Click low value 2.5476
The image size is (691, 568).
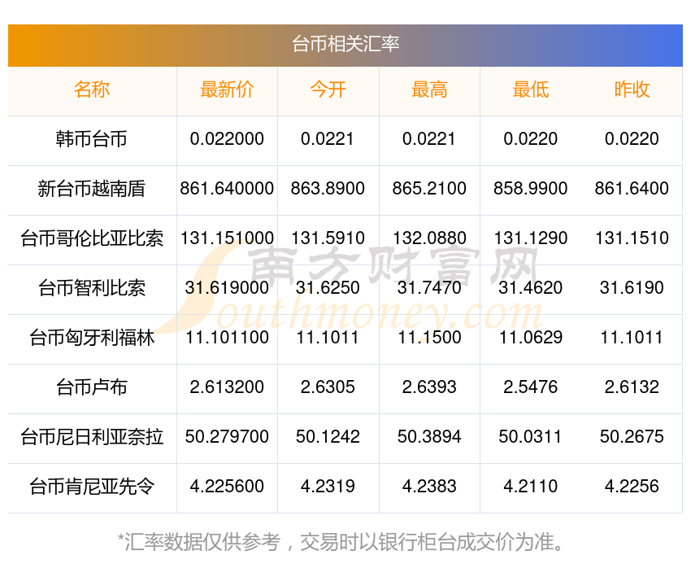click(531, 387)
